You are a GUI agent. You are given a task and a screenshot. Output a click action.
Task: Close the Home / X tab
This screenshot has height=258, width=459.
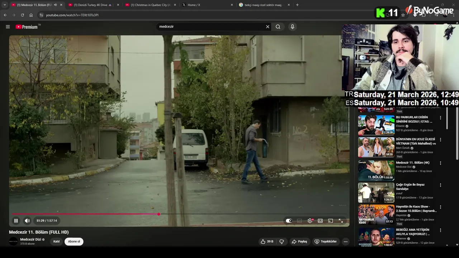click(x=232, y=5)
